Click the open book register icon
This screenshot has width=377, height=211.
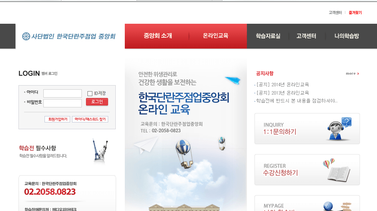pos(337,171)
